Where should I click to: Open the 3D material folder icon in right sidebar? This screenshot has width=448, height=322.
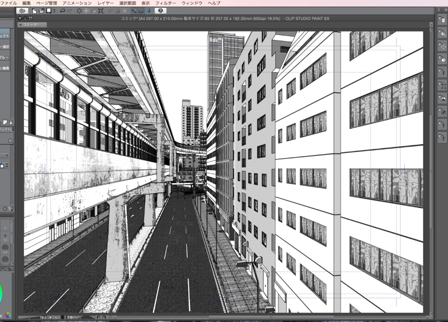(x=442, y=59)
